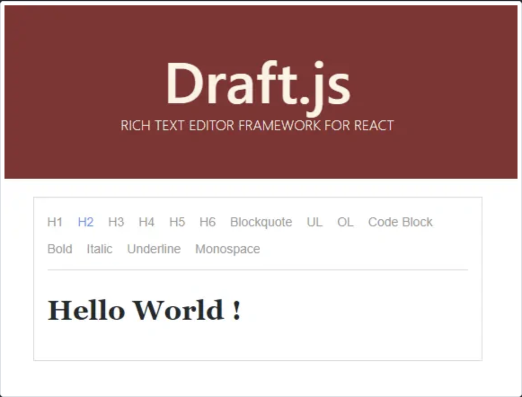Convert block to Code Block
This screenshot has height=397, width=522.
coord(400,222)
